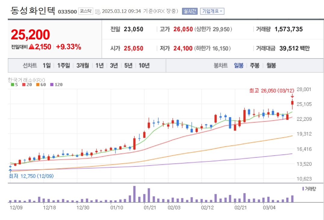Click the latest red candlestick on 03/12
The image size is (324, 220).
click(x=292, y=105)
